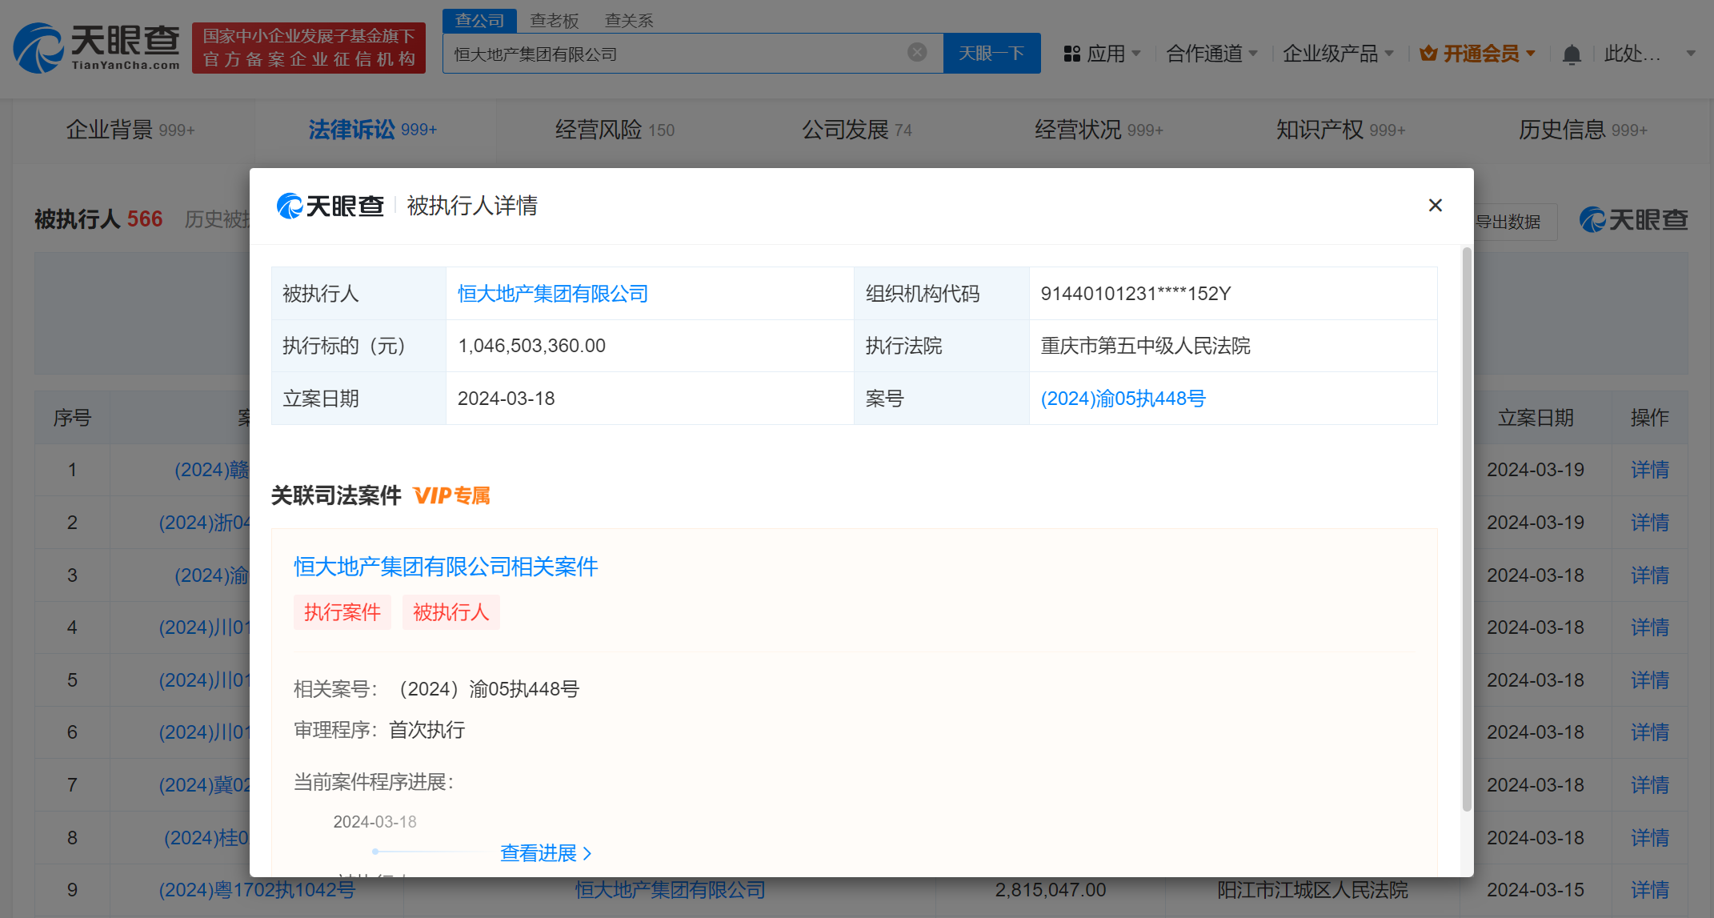Click the red 官方备案企业征信机构 banner
Viewport: 1714px width, 918px height.
tap(309, 48)
